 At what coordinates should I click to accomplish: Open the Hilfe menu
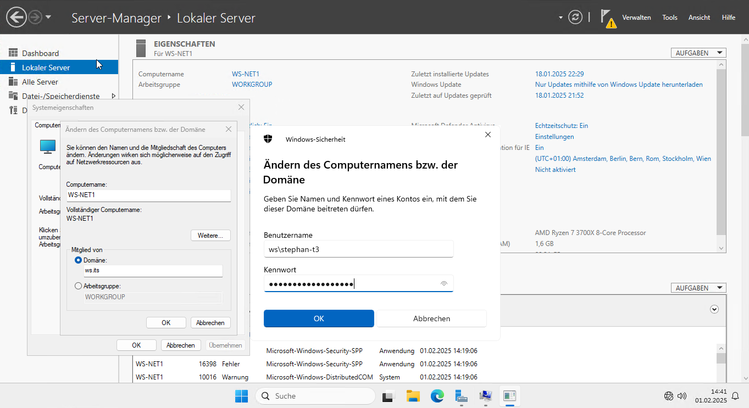(x=729, y=18)
